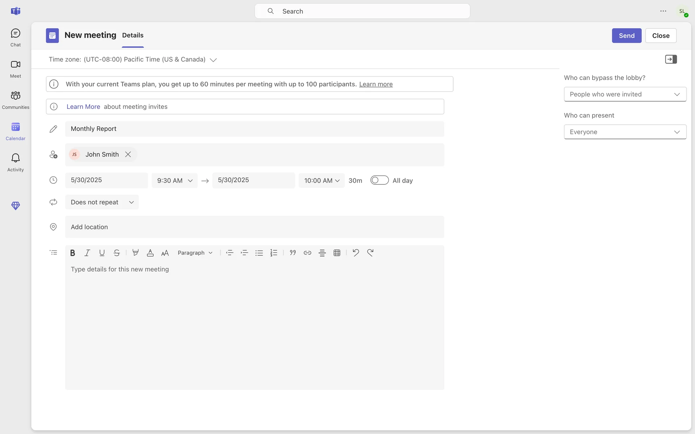
Task: Open Learn more link about Teams plan
Action: pyautogui.click(x=376, y=84)
